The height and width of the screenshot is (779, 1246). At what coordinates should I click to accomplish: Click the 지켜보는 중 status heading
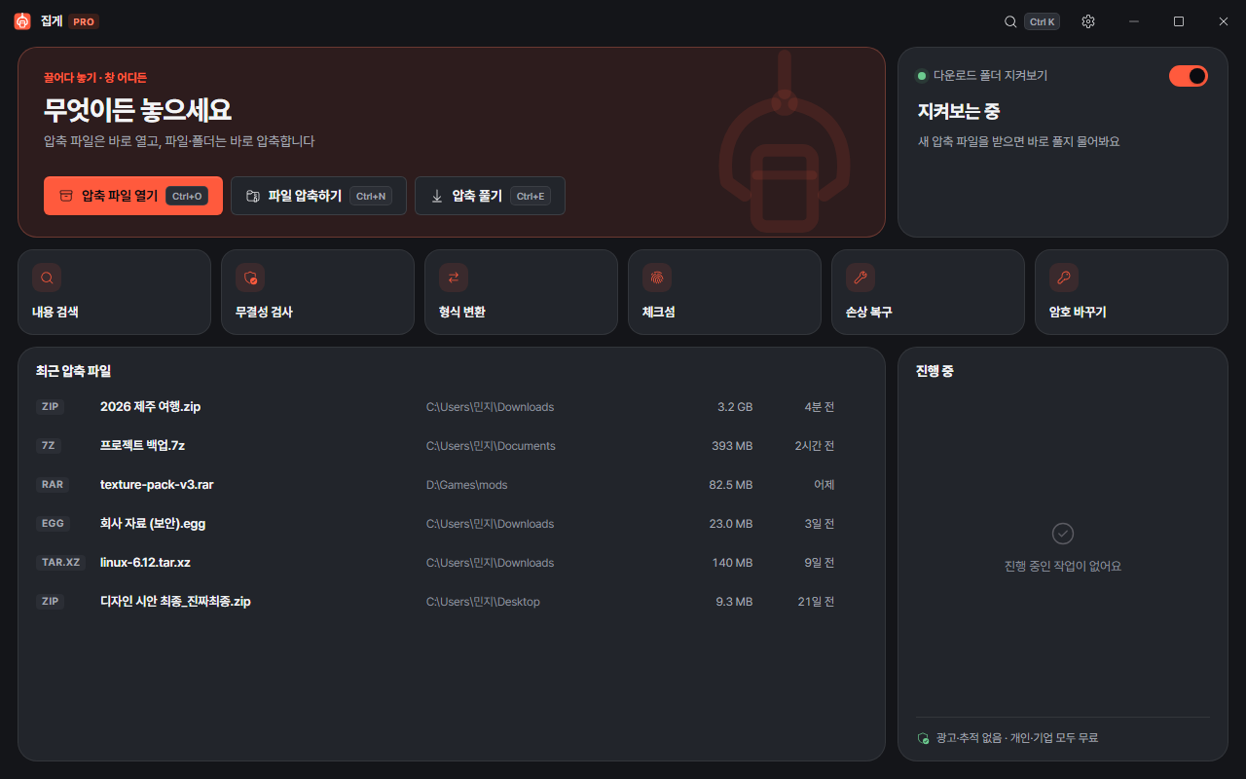tap(959, 112)
